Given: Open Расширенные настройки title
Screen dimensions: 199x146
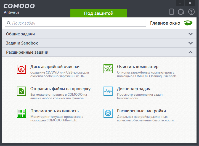Looking at the screenshot, I should tap(141, 111).
